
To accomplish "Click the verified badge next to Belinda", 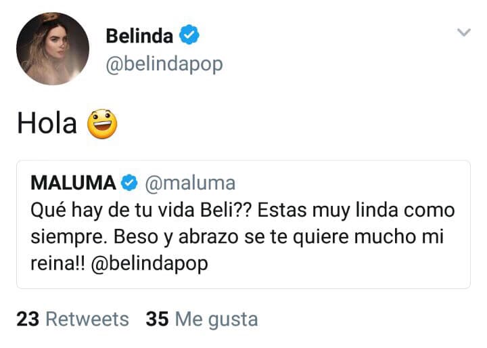I will point(189,36).
